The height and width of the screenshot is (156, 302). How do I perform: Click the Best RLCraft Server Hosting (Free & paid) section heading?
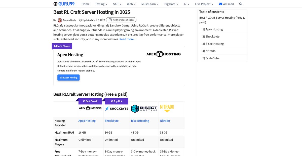pyautogui.click(x=90, y=94)
